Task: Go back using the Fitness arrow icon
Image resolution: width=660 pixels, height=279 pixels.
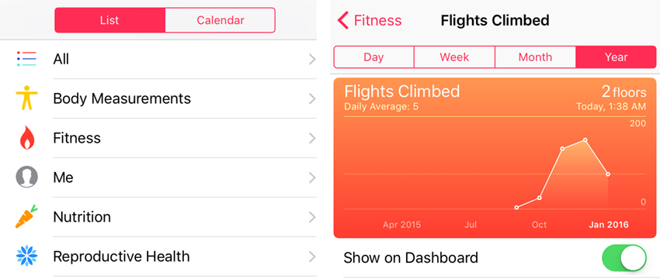Action: pos(343,20)
